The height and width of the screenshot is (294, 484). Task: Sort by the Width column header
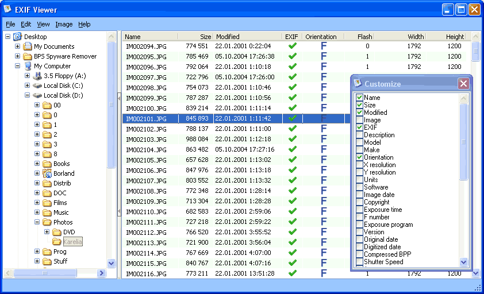coord(400,37)
